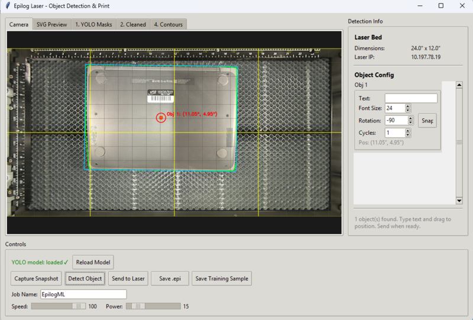The image size is (473, 320).
Task: Click the Font Size value field
Action: [395, 108]
